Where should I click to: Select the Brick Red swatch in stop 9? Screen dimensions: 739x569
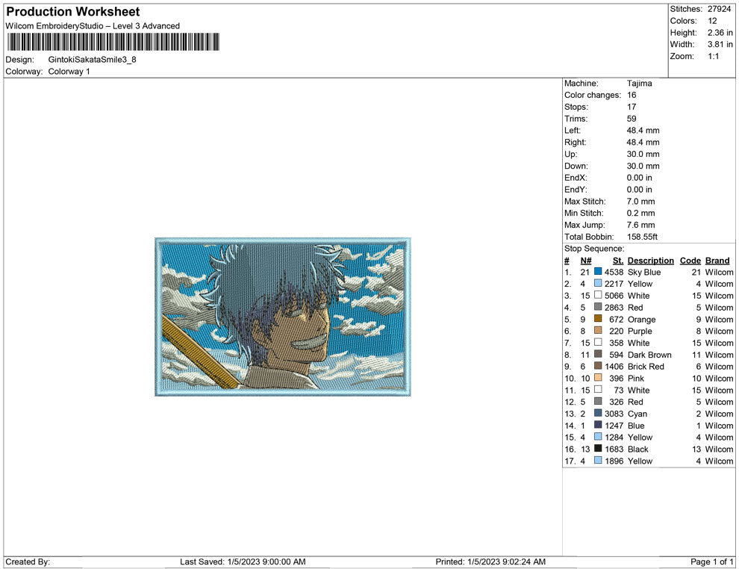pyautogui.click(x=598, y=366)
